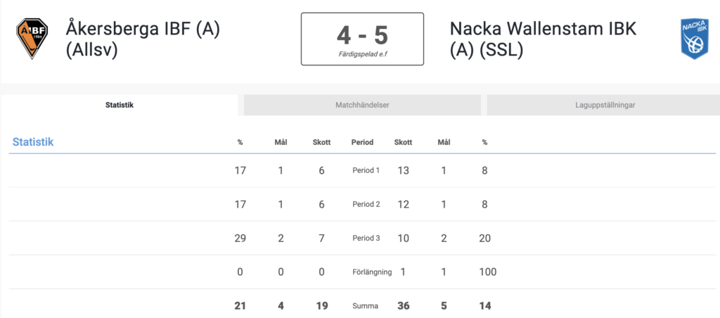Click the Åkersberga IBF team logo
This screenshot has height=318, width=720.
pos(32,39)
